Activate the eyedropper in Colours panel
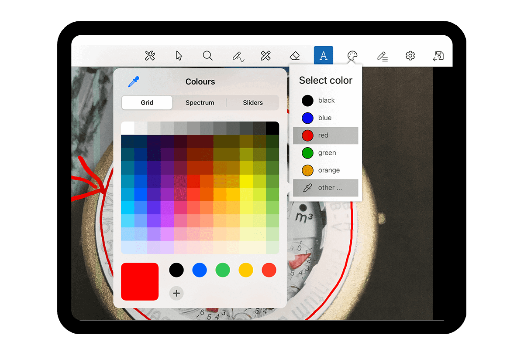 point(133,81)
